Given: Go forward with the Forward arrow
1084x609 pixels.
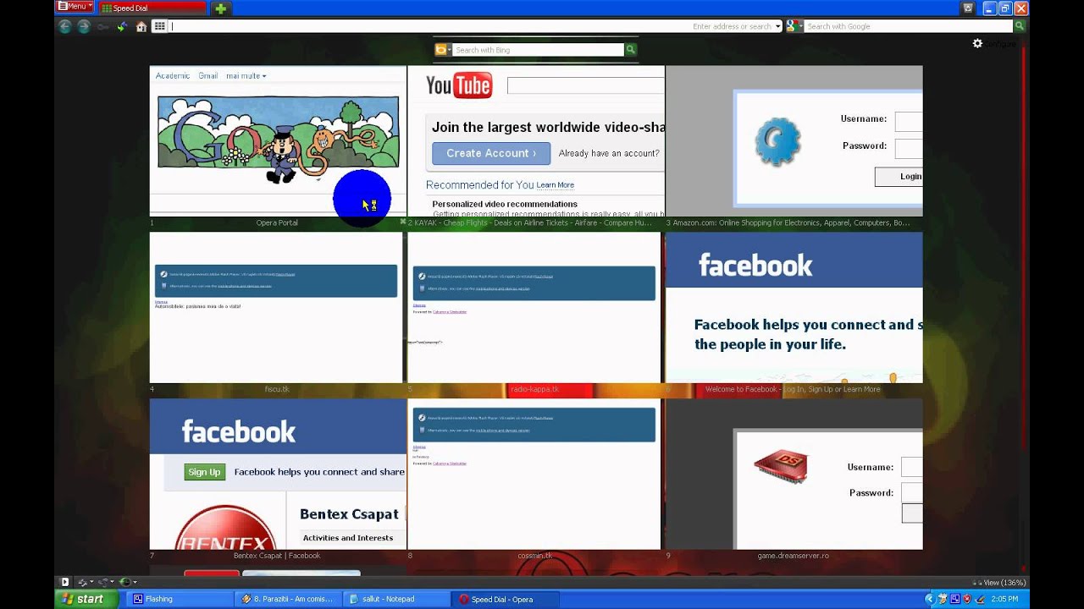Looking at the screenshot, I should click(x=83, y=26).
